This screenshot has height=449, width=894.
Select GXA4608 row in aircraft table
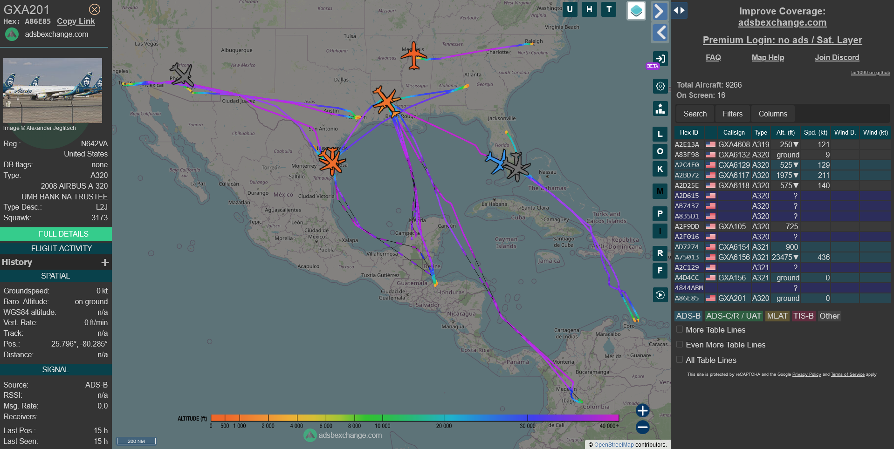tap(782, 144)
